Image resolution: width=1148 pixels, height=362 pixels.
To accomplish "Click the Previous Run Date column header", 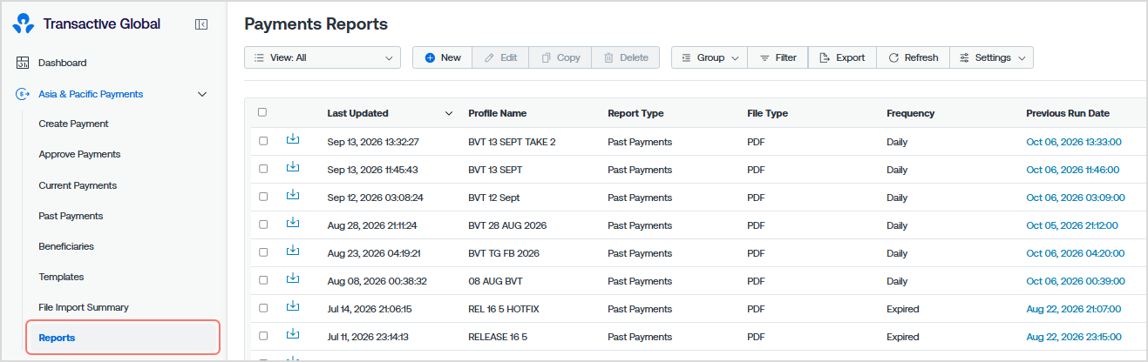I will [1068, 113].
